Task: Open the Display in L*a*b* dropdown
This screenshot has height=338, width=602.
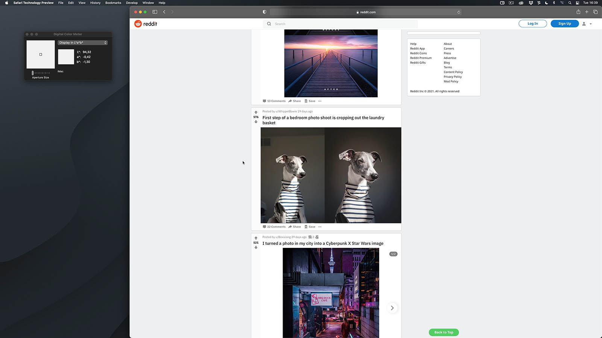Action: 83,43
